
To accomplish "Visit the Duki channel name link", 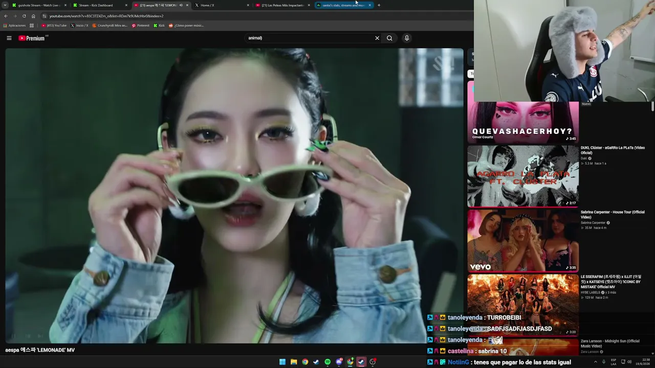I will coord(584,158).
